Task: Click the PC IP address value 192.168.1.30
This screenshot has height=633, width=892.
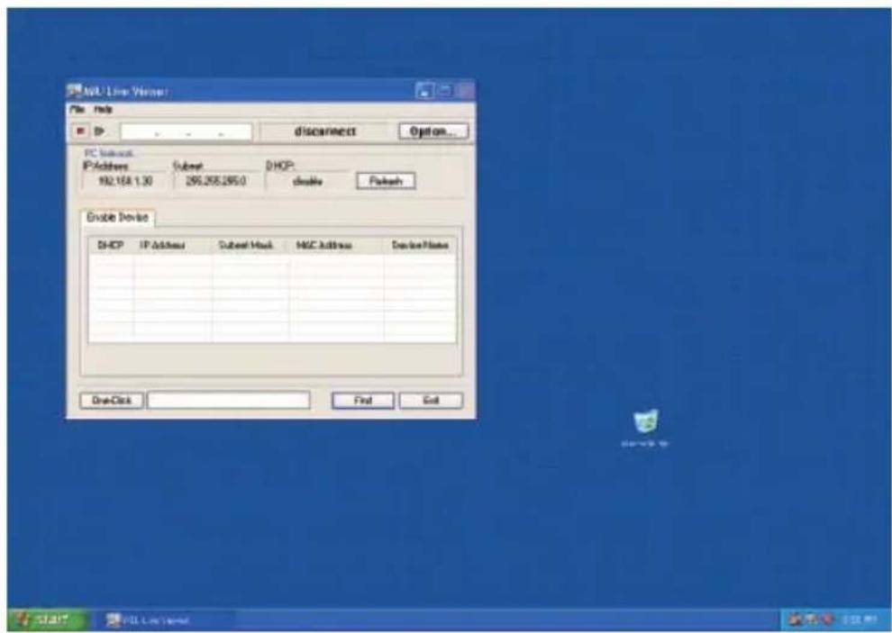Action: (x=125, y=181)
